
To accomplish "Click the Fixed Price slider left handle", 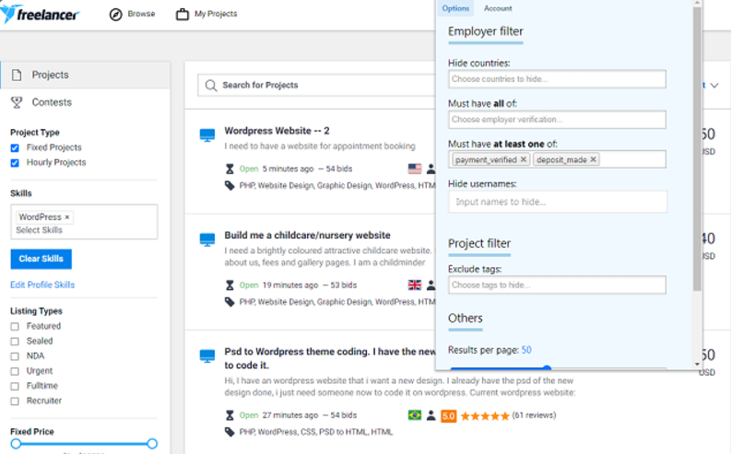I will coord(16,444).
